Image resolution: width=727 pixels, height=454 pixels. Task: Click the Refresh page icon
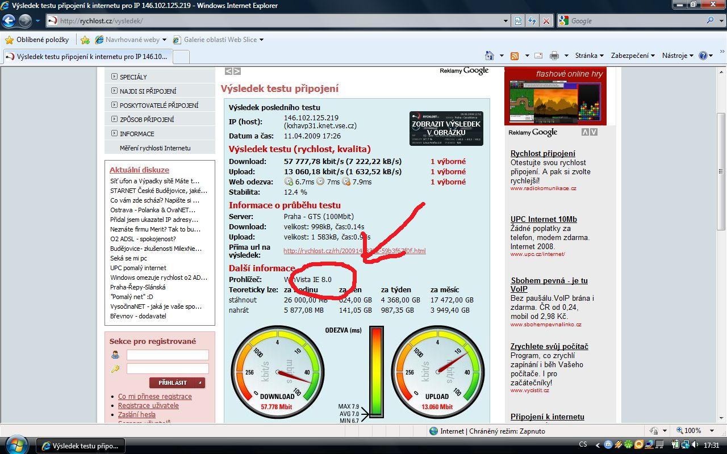click(532, 21)
